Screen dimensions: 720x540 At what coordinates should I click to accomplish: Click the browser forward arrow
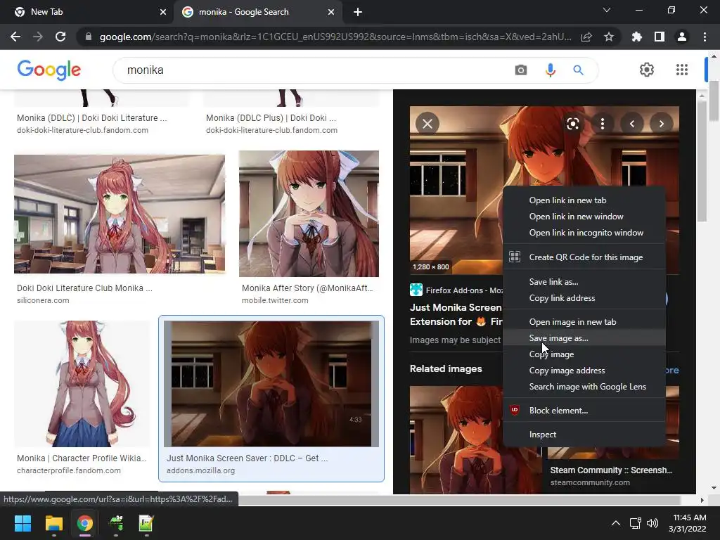[38, 37]
